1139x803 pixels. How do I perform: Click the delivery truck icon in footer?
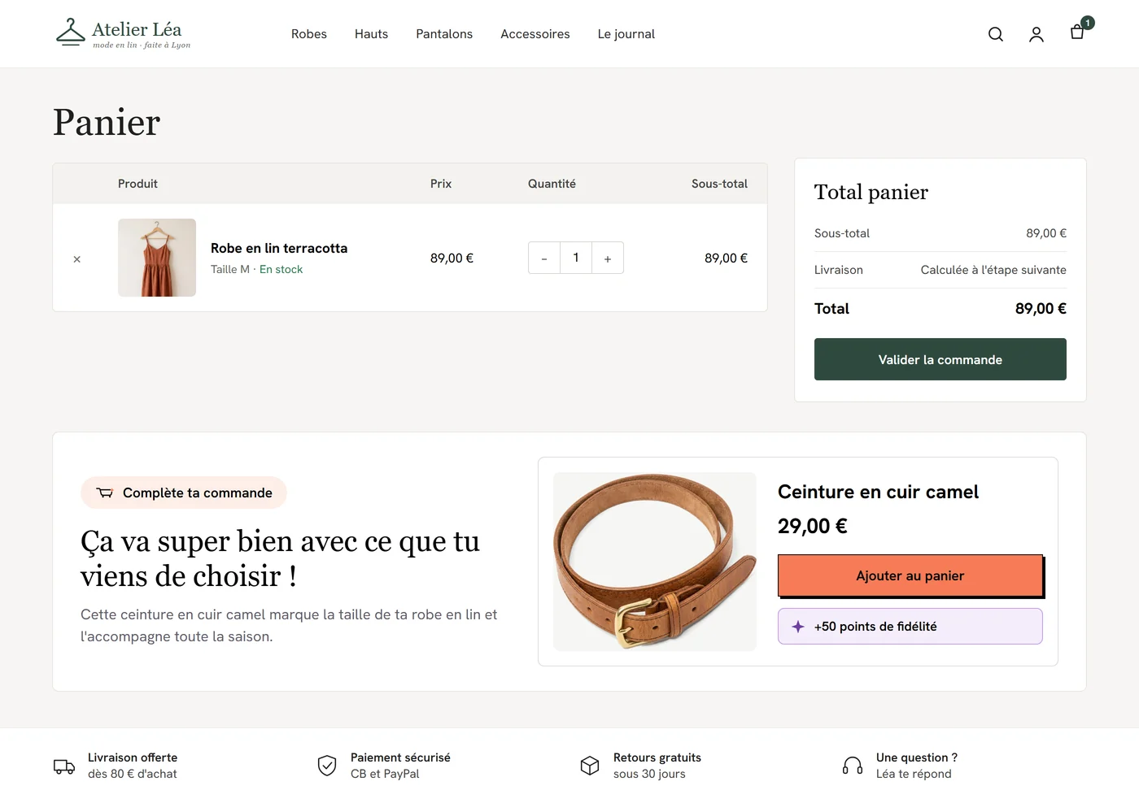pos(64,766)
